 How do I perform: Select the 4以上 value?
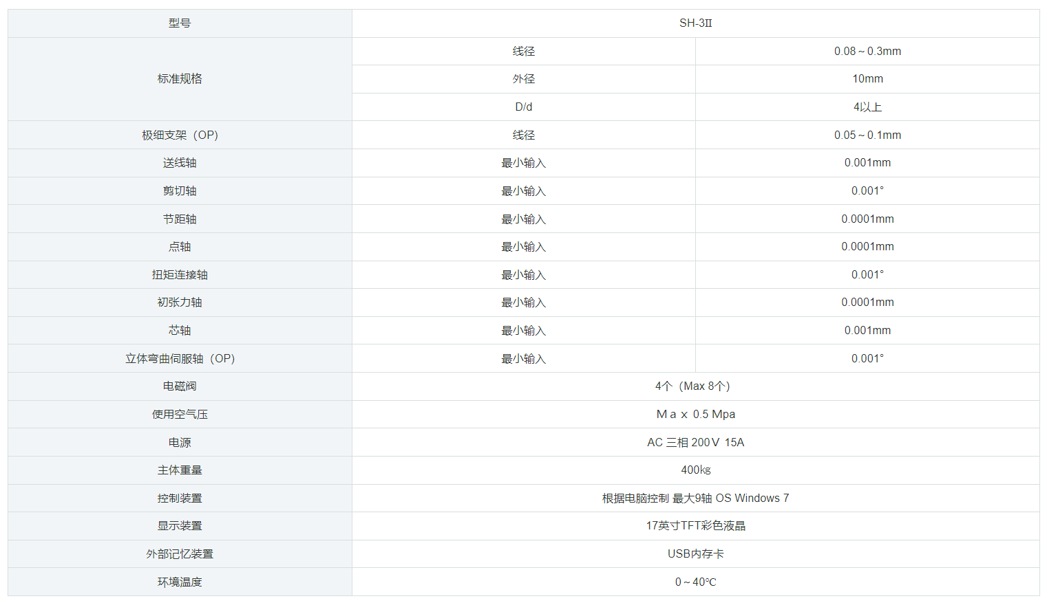(867, 107)
